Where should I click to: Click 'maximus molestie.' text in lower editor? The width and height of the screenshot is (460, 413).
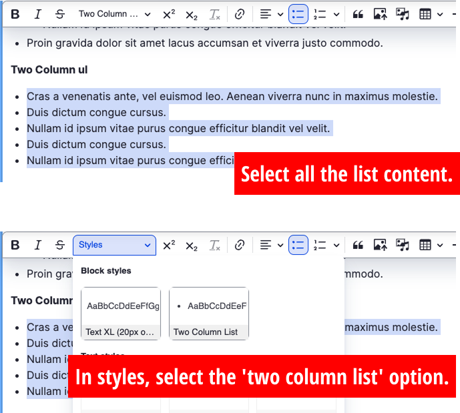[x=391, y=327]
